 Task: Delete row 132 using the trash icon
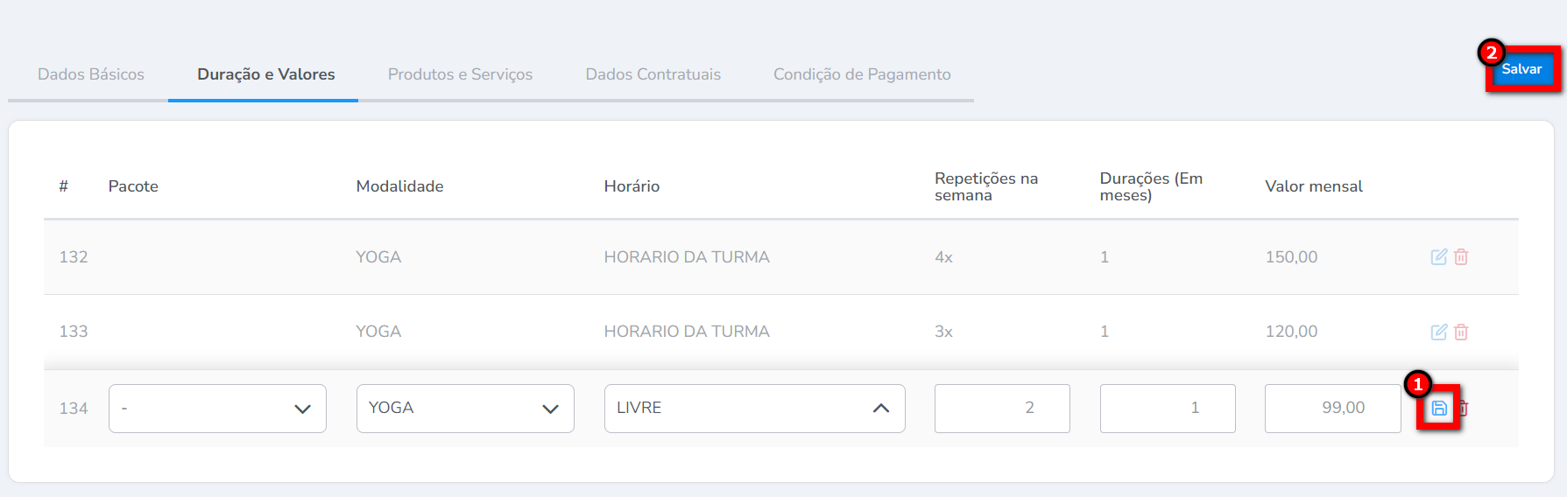click(1461, 257)
